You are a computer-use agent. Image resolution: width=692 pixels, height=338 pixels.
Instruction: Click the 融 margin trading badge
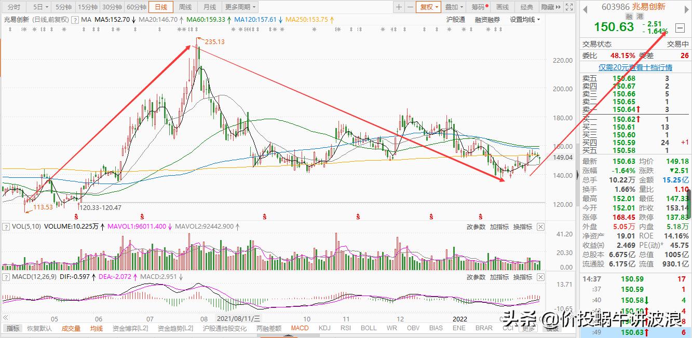629,17
